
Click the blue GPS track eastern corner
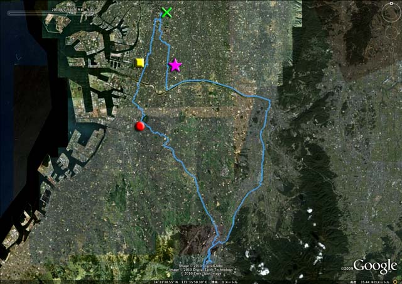(x=269, y=101)
